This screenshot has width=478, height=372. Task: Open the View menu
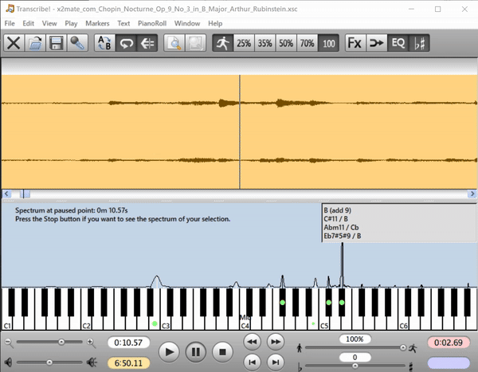pyautogui.click(x=49, y=23)
